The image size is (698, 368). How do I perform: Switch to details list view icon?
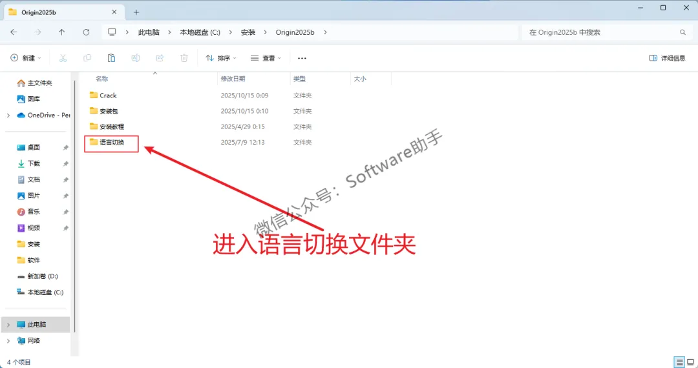point(679,362)
